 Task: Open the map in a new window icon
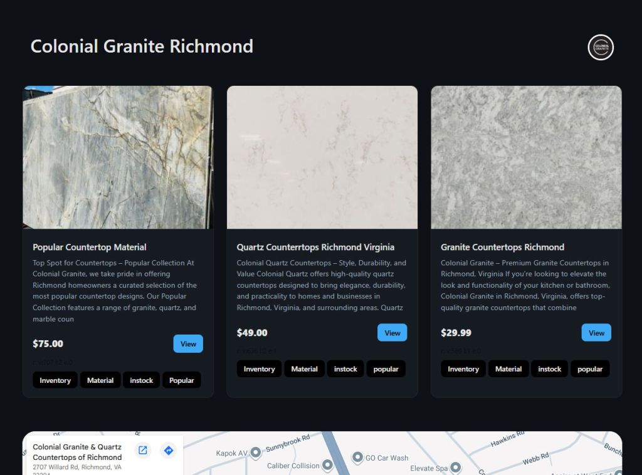[x=143, y=450]
